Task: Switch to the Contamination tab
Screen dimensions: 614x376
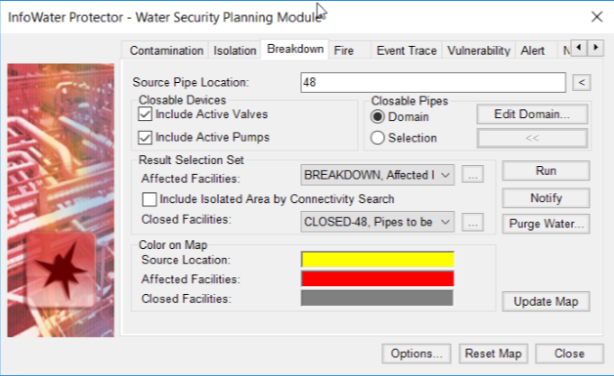Action: (x=166, y=51)
